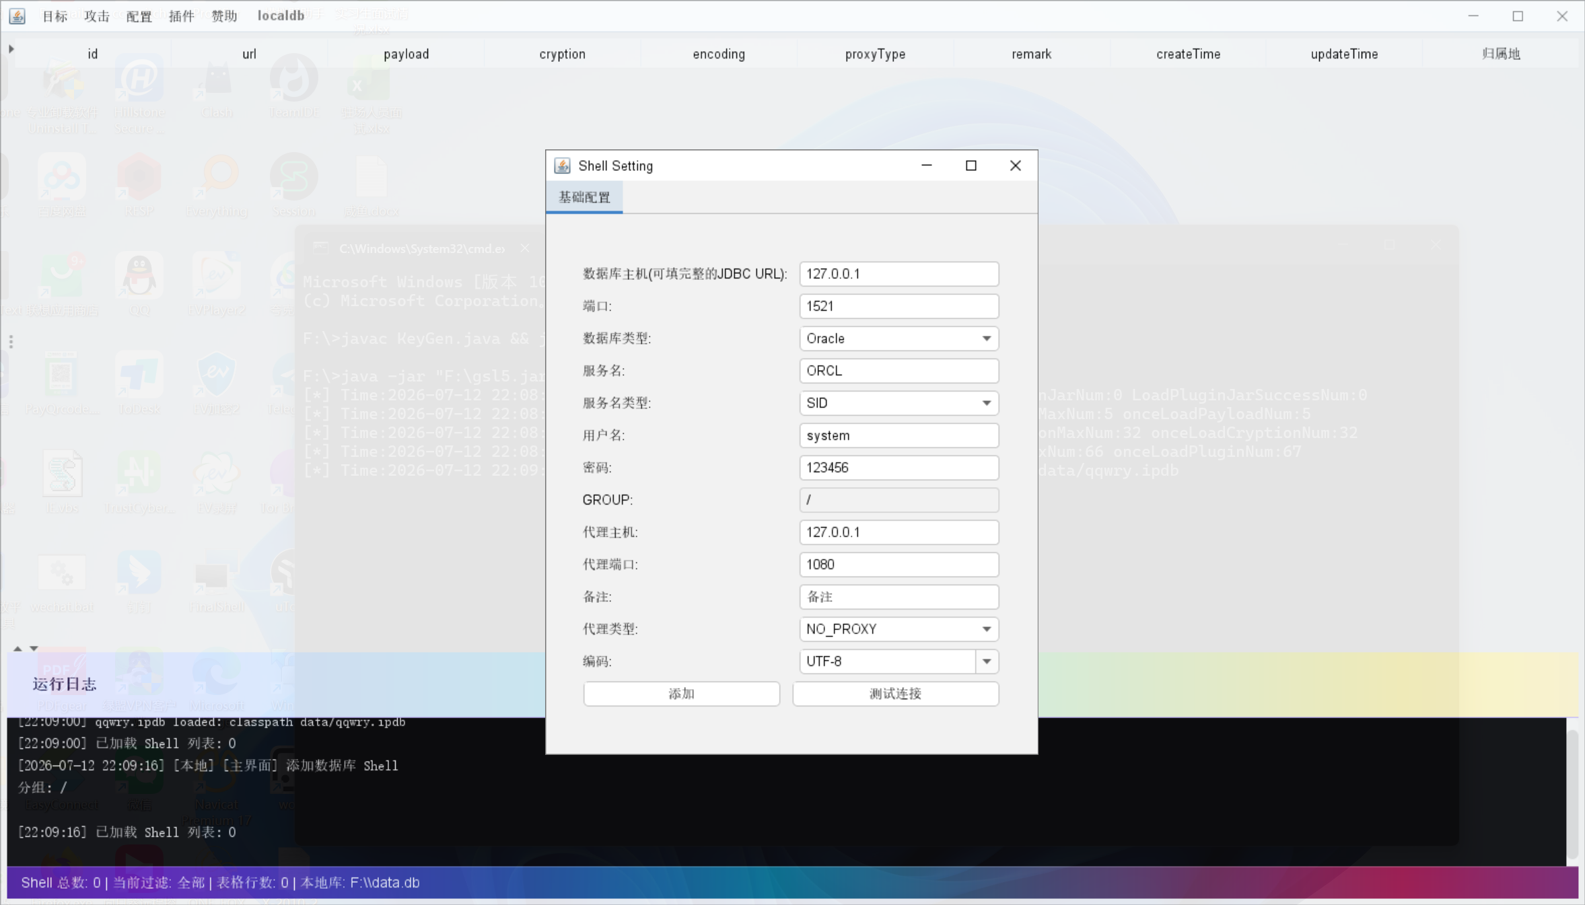This screenshot has width=1585, height=905.
Task: Open the 服务名类型 dropdown showing SID
Action: tap(899, 403)
